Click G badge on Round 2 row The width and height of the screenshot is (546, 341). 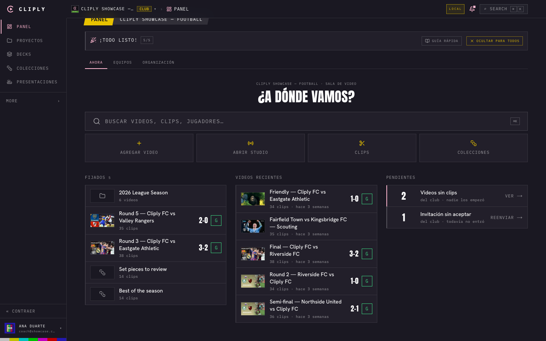(x=367, y=281)
